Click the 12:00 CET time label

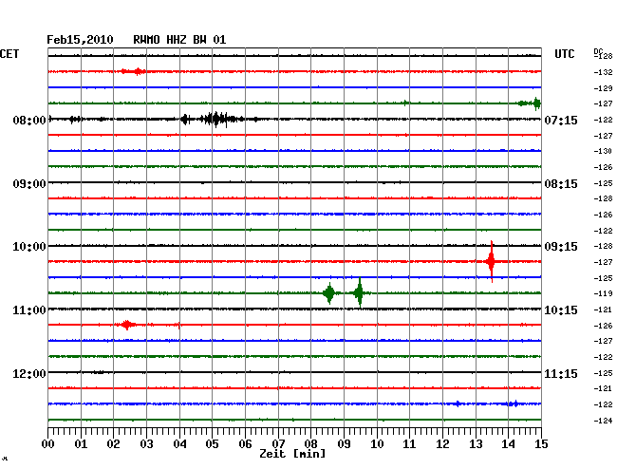click(x=29, y=373)
